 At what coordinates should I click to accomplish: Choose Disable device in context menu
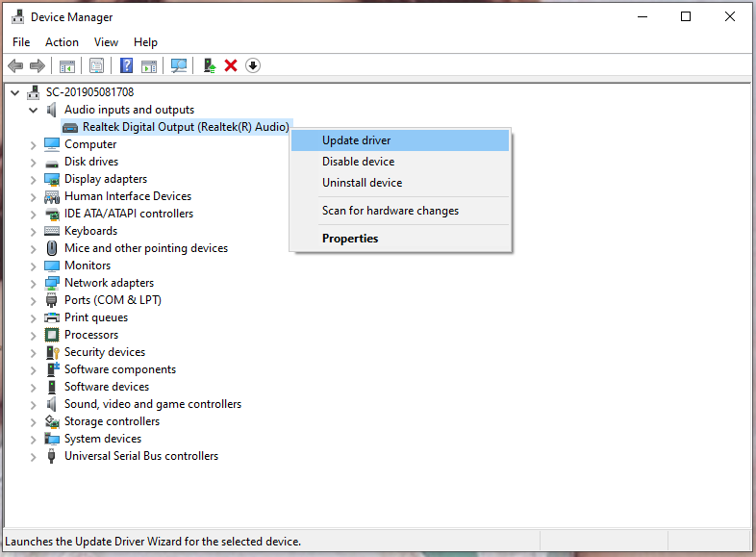(400, 162)
